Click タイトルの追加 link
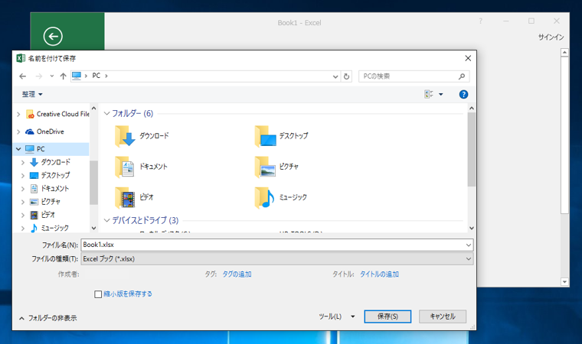This screenshot has height=344, width=582. click(379, 274)
